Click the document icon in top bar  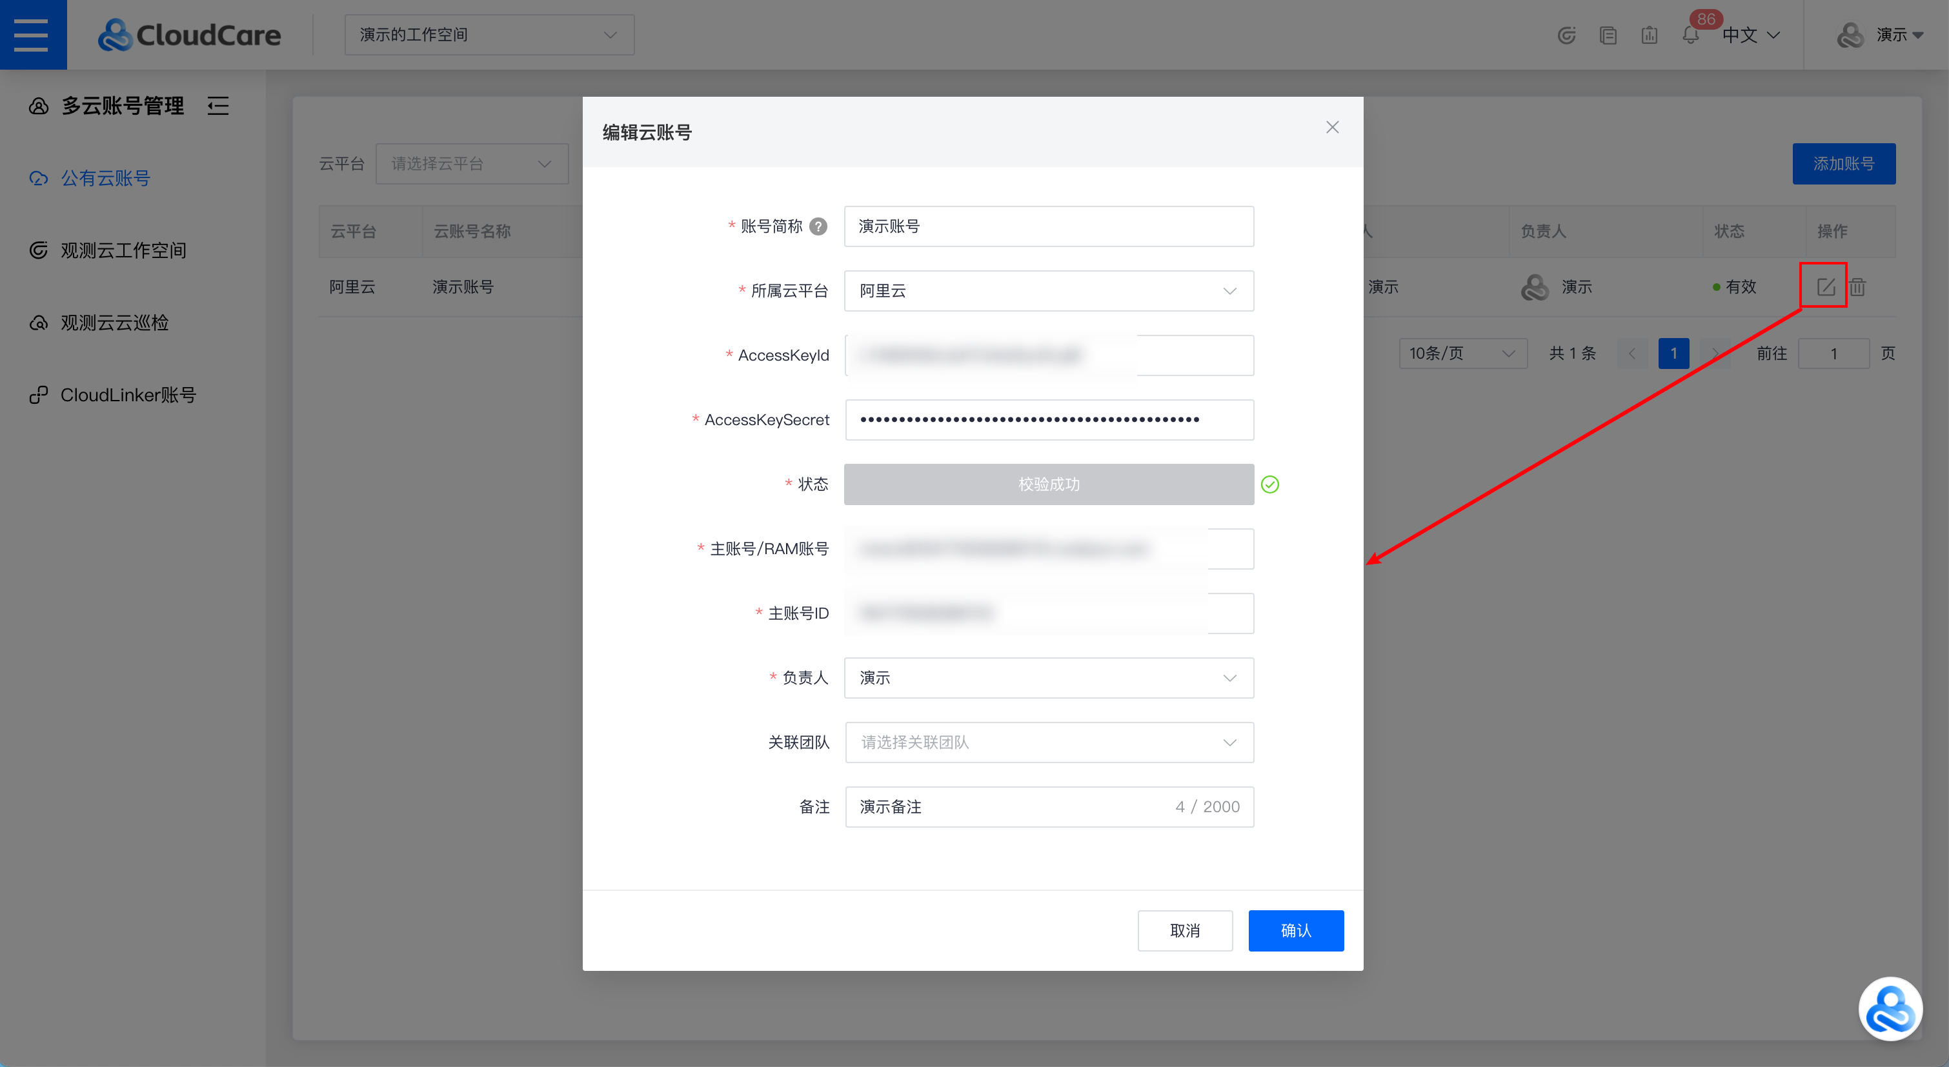point(1608,35)
